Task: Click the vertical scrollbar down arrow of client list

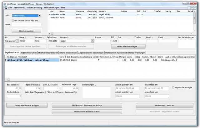Action: pos(194,31)
